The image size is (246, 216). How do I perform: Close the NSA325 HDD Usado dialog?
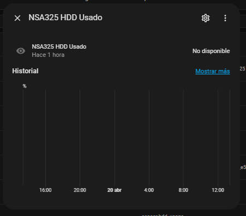[x=17, y=18]
